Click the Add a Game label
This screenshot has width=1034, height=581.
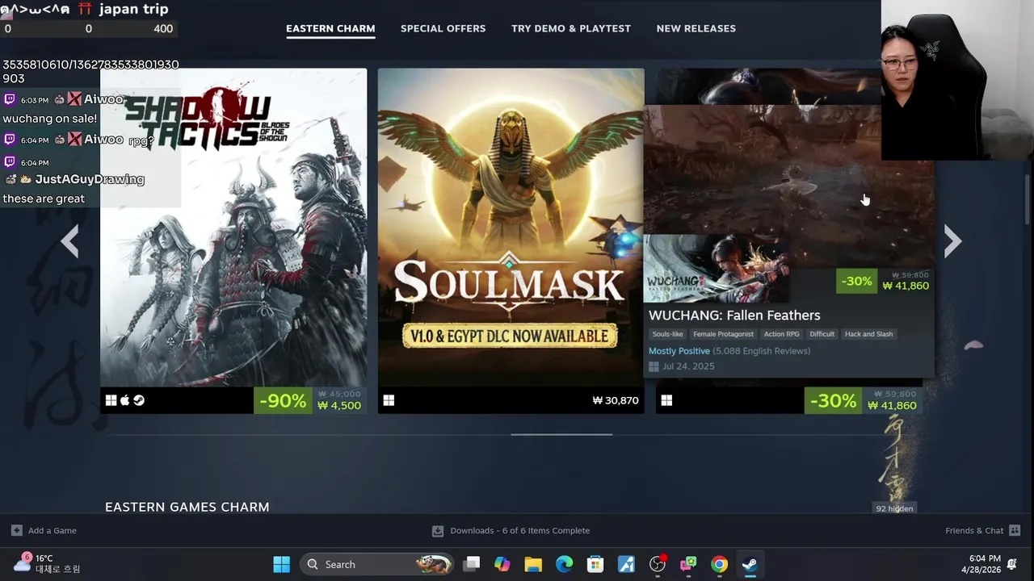click(x=53, y=531)
